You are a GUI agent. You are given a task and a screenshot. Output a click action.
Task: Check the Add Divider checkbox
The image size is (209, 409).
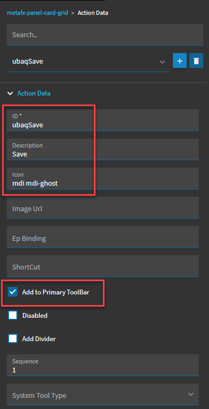pos(13,339)
